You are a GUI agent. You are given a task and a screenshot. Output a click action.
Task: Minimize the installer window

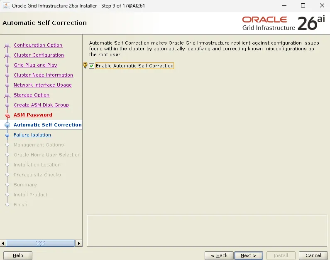pyautogui.click(x=284, y=5)
